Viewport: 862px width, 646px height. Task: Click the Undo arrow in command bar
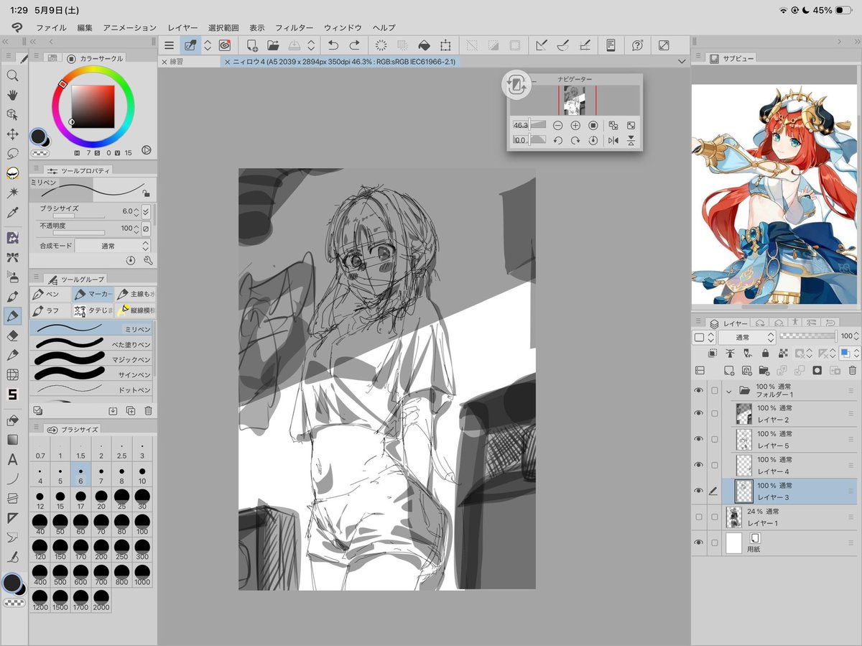coord(333,45)
